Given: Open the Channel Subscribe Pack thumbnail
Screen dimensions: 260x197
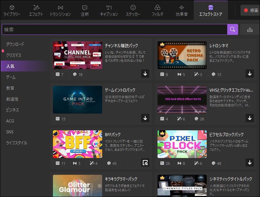Looking at the screenshot, I should coord(78,55).
